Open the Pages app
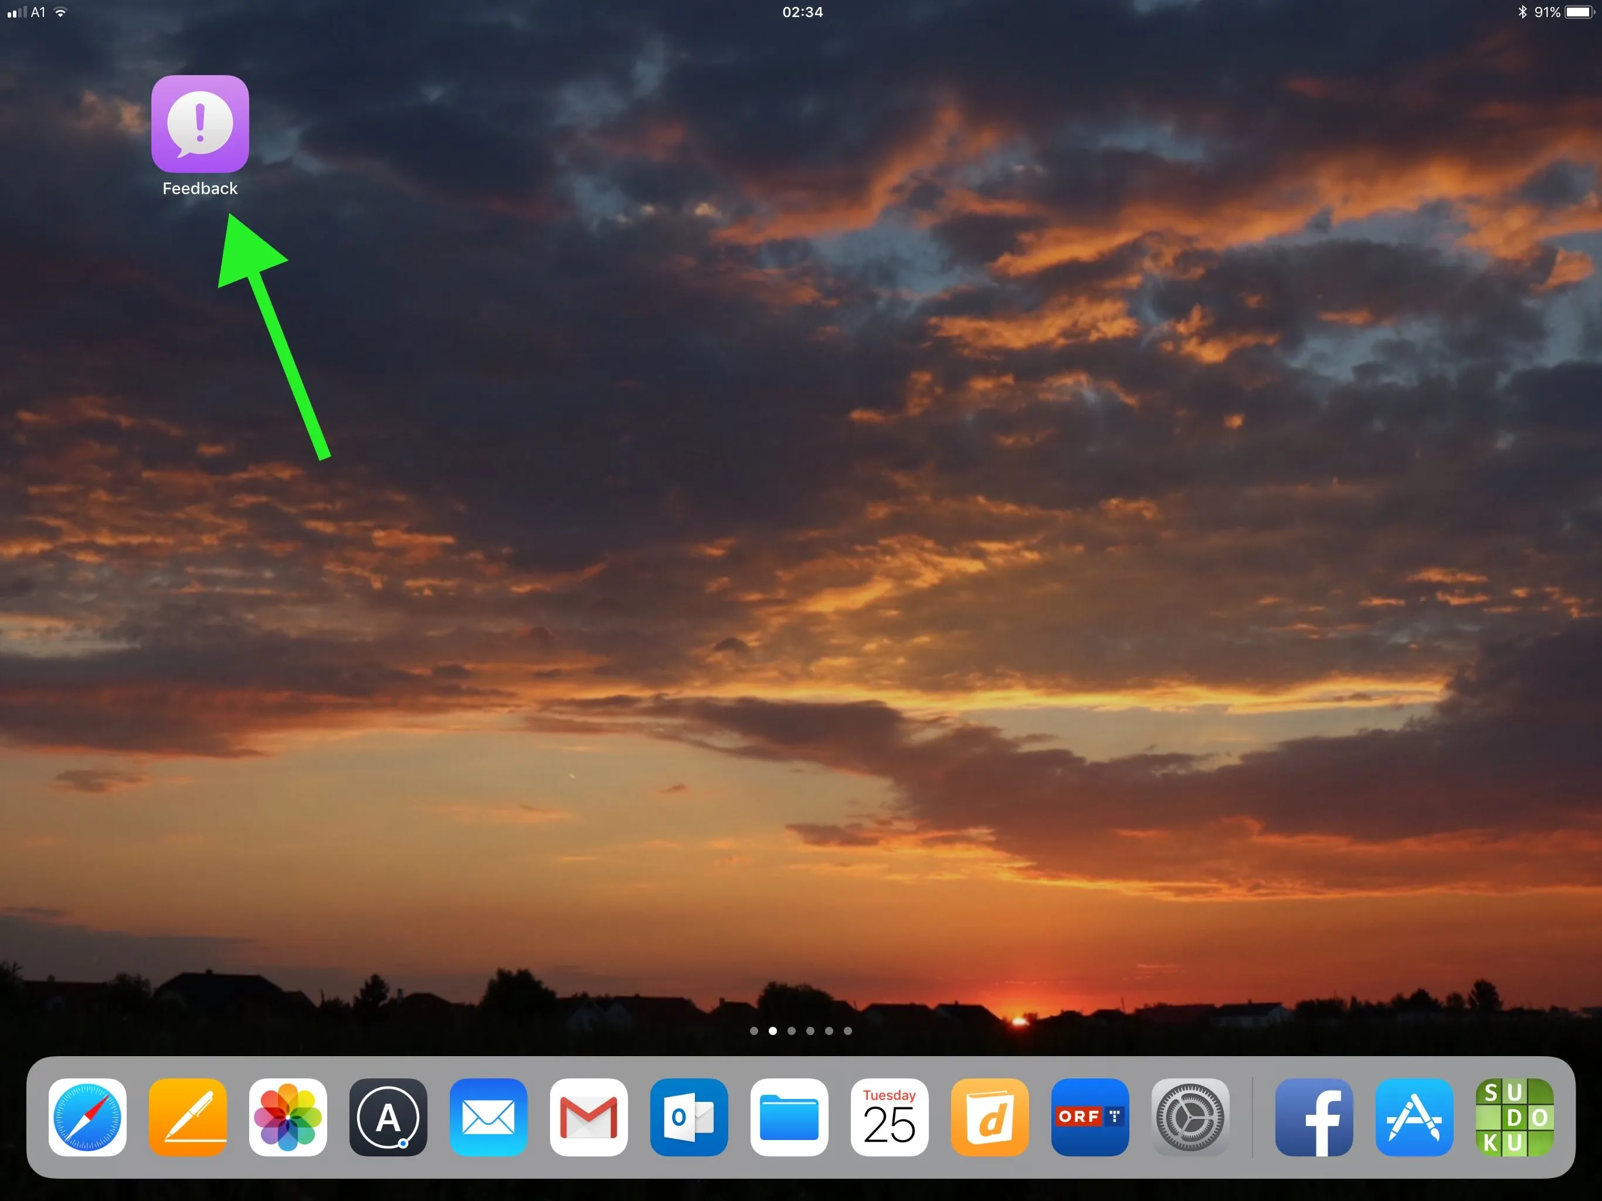Screen dimensions: 1602x1201 pos(188,1117)
